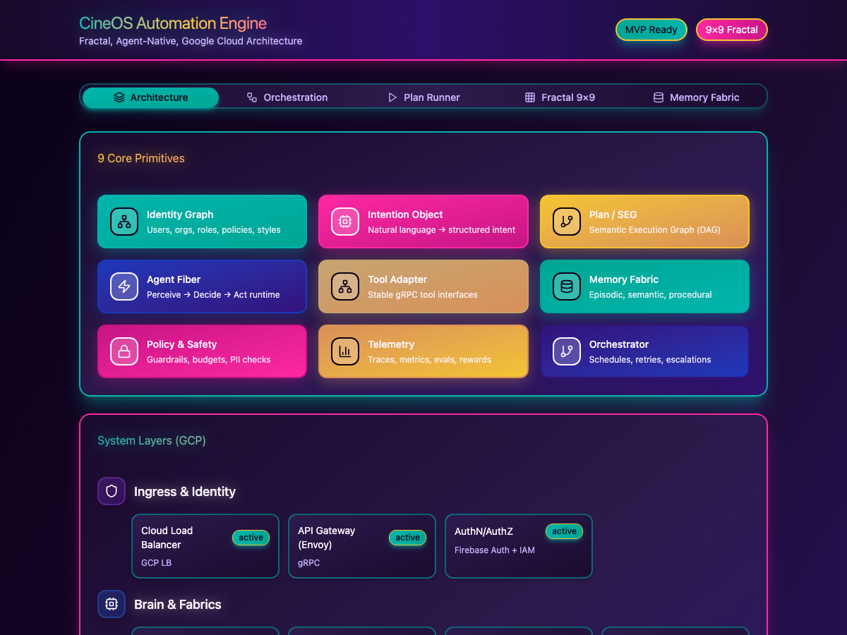The width and height of the screenshot is (847, 635).
Task: Click the Intention Object chip icon
Action: click(x=345, y=222)
